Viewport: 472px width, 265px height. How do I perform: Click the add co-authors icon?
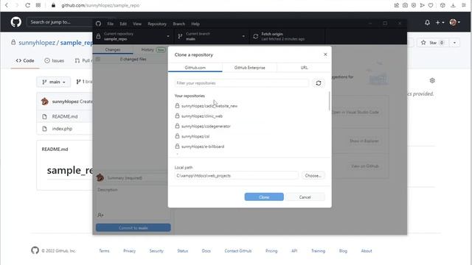[100, 215]
